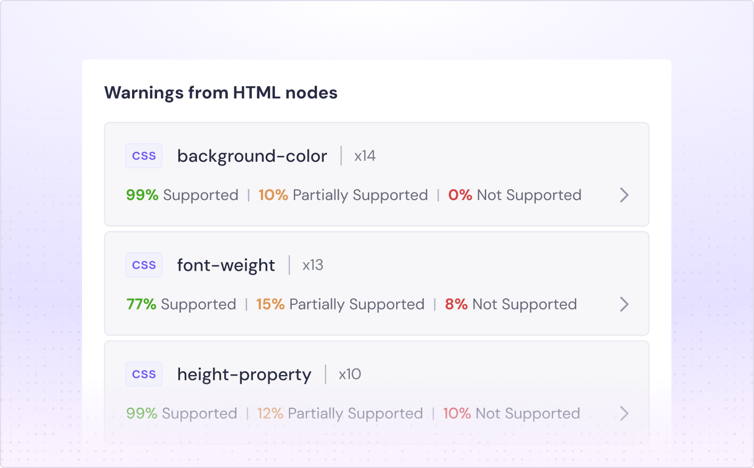
Task: Click the x10 occurrence count
Action: pos(350,374)
